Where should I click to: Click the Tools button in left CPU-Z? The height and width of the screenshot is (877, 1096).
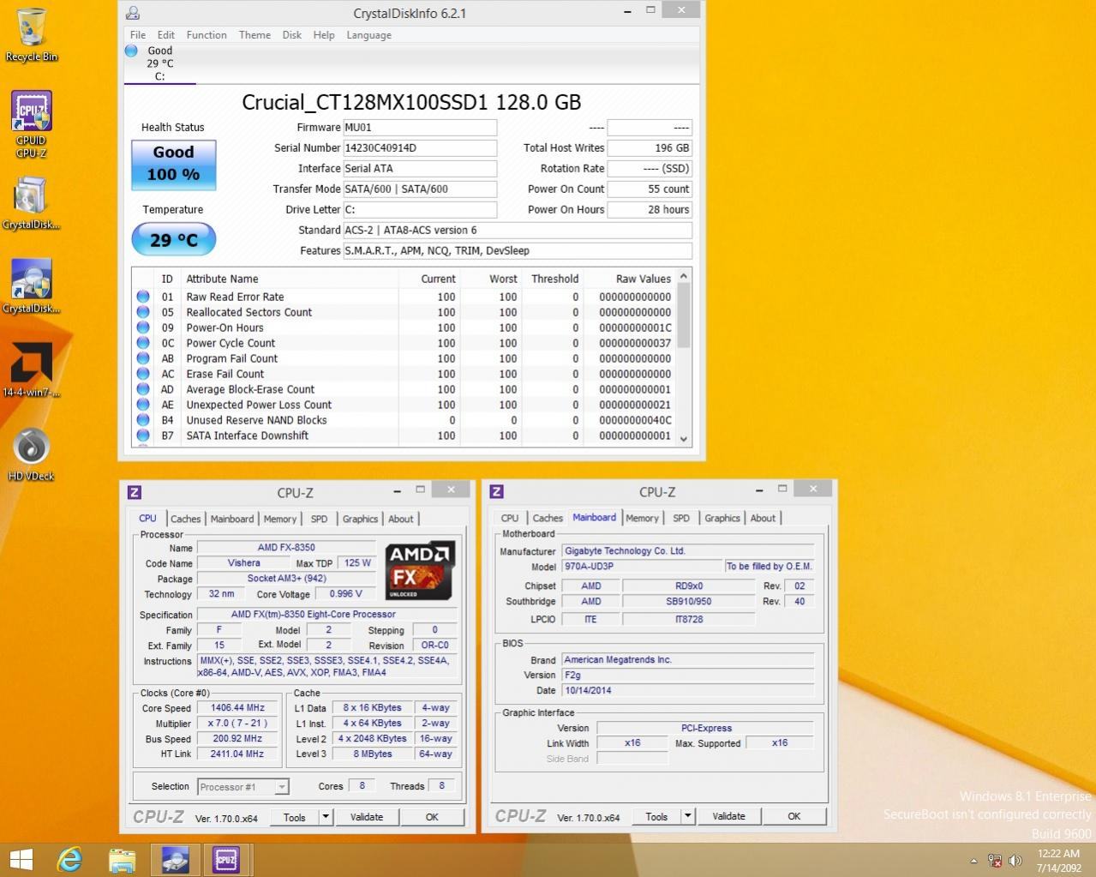tap(295, 817)
